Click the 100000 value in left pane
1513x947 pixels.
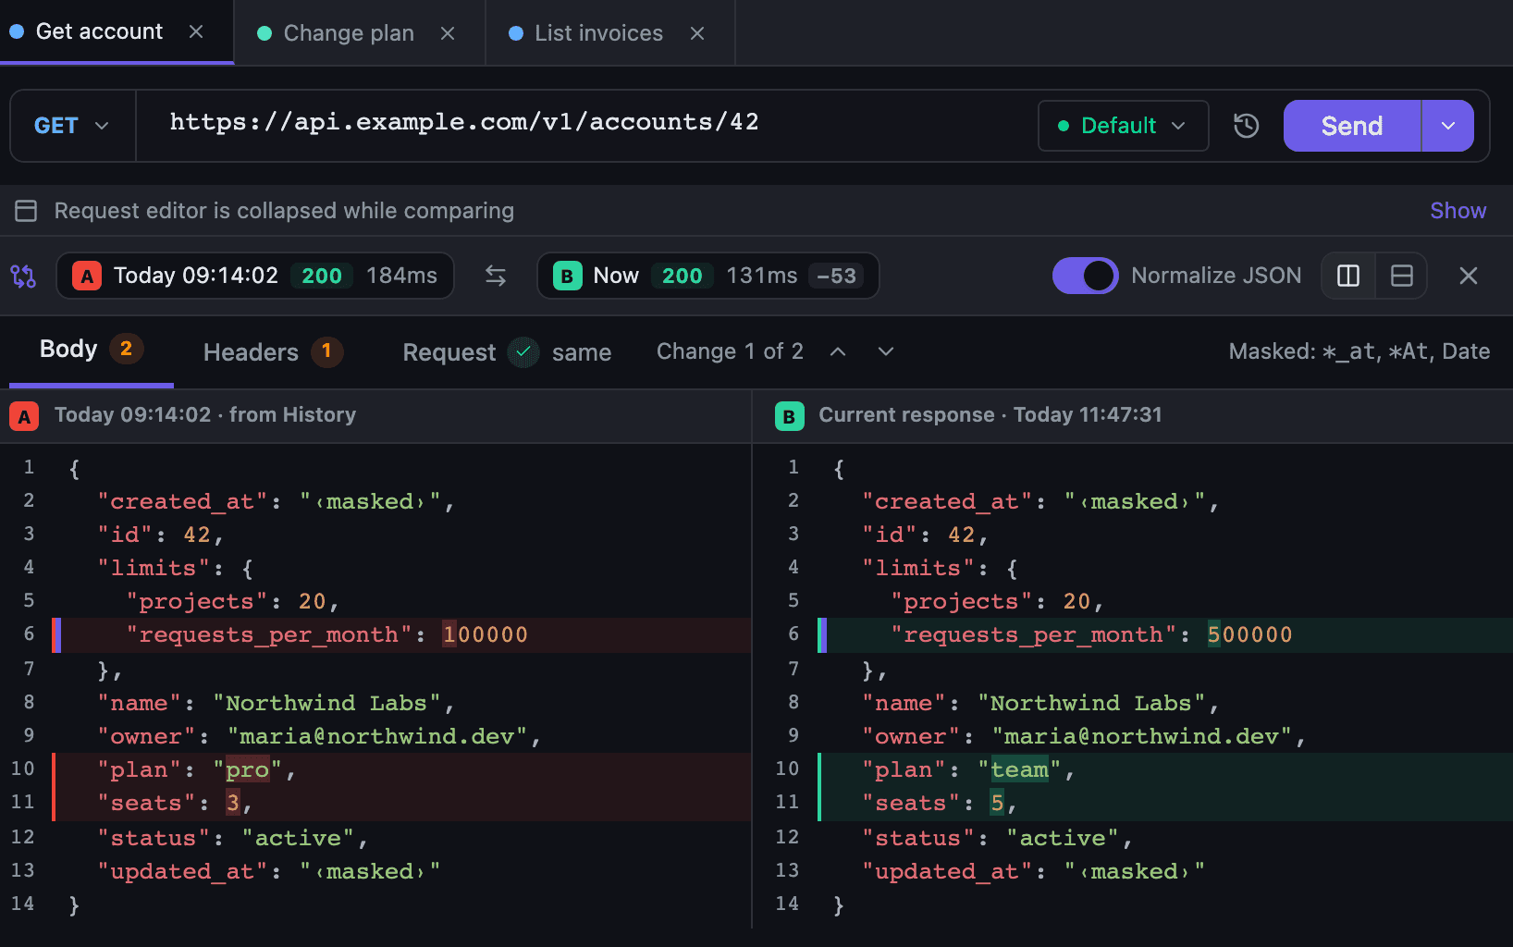tap(485, 634)
